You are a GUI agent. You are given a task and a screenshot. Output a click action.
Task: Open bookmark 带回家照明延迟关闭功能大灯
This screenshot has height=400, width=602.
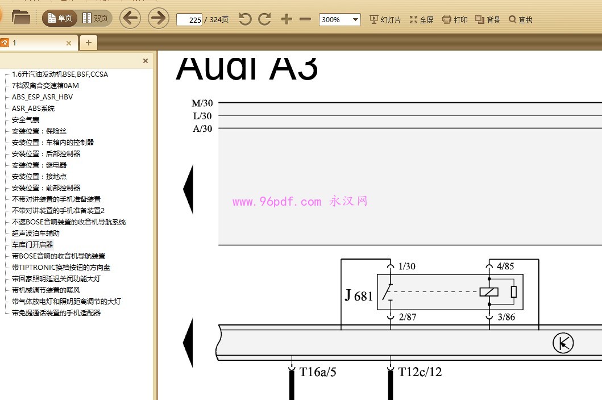click(x=56, y=279)
